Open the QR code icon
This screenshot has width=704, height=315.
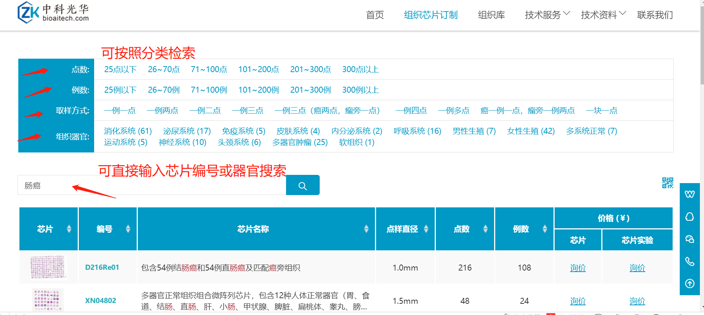(x=668, y=183)
